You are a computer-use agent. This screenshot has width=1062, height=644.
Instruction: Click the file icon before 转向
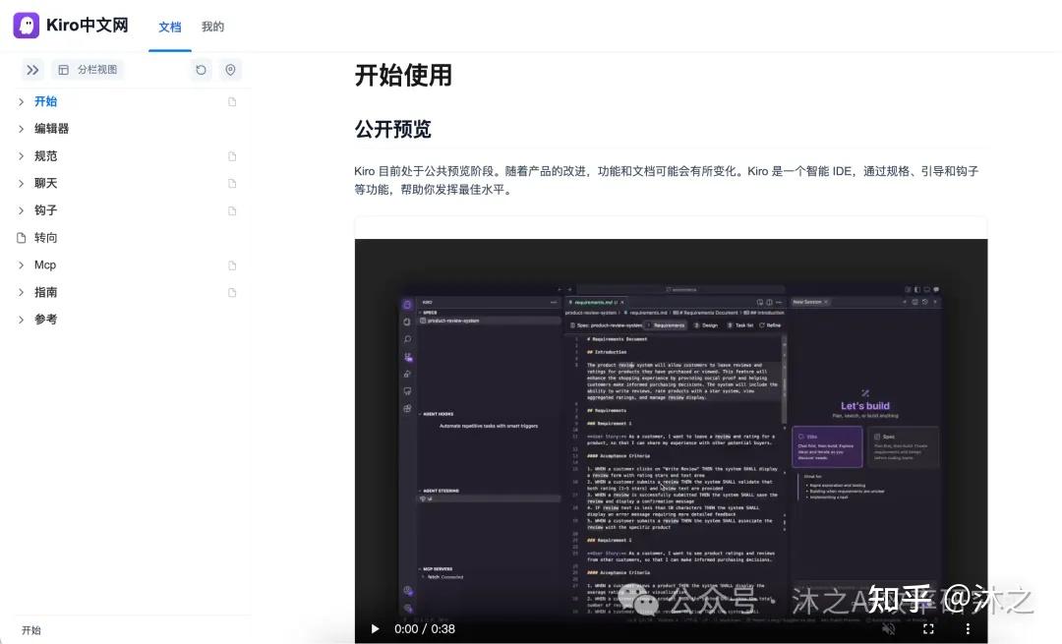click(21, 238)
